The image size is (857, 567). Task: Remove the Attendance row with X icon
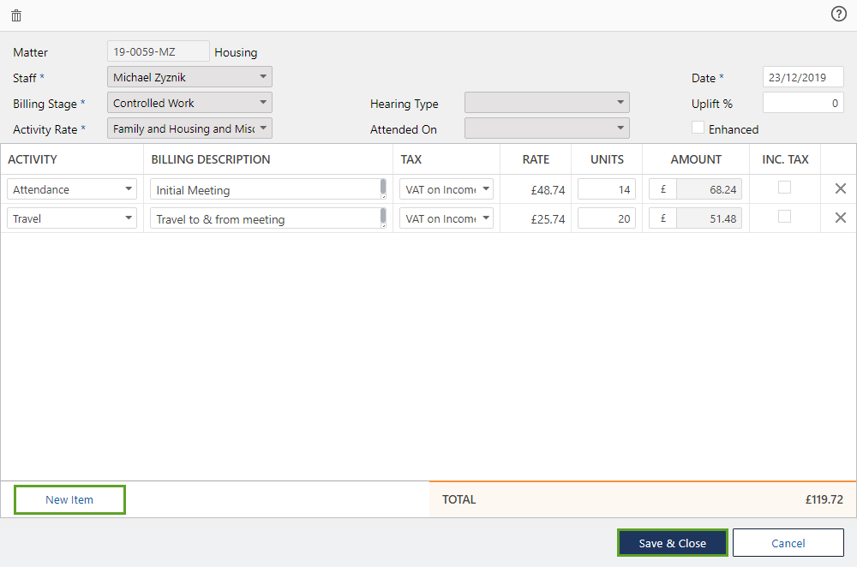point(840,189)
